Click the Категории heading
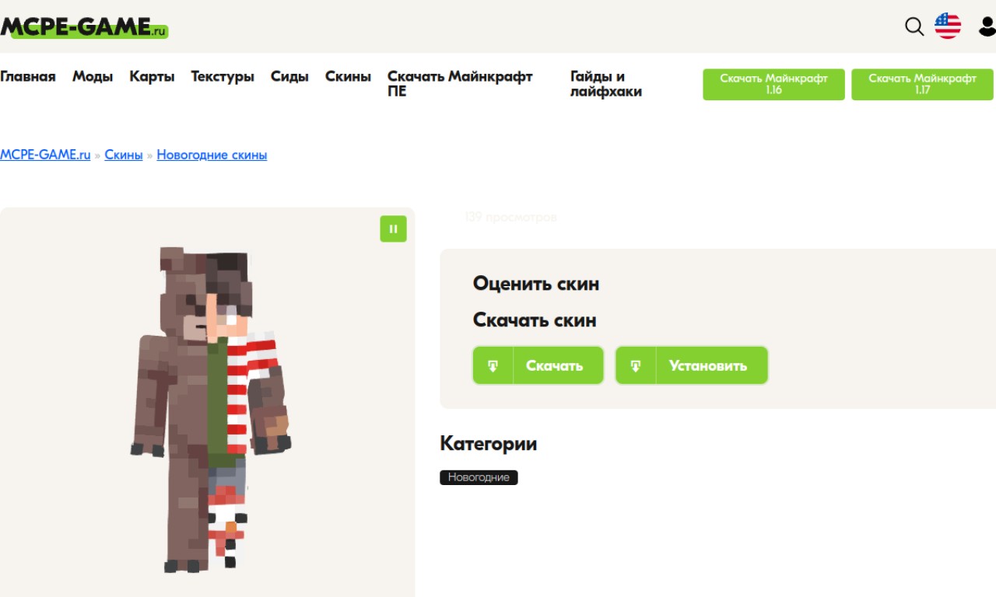The image size is (996, 597). tap(488, 444)
